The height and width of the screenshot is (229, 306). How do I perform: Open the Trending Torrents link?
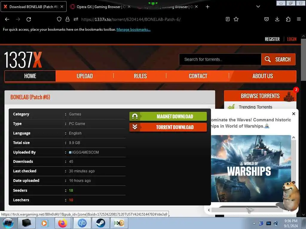pyautogui.click(x=255, y=107)
